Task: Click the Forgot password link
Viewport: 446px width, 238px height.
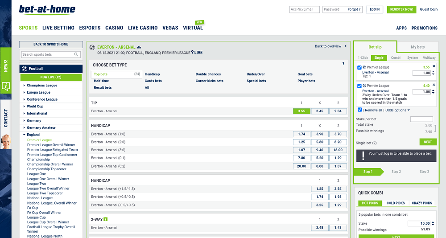Action: click(x=354, y=9)
